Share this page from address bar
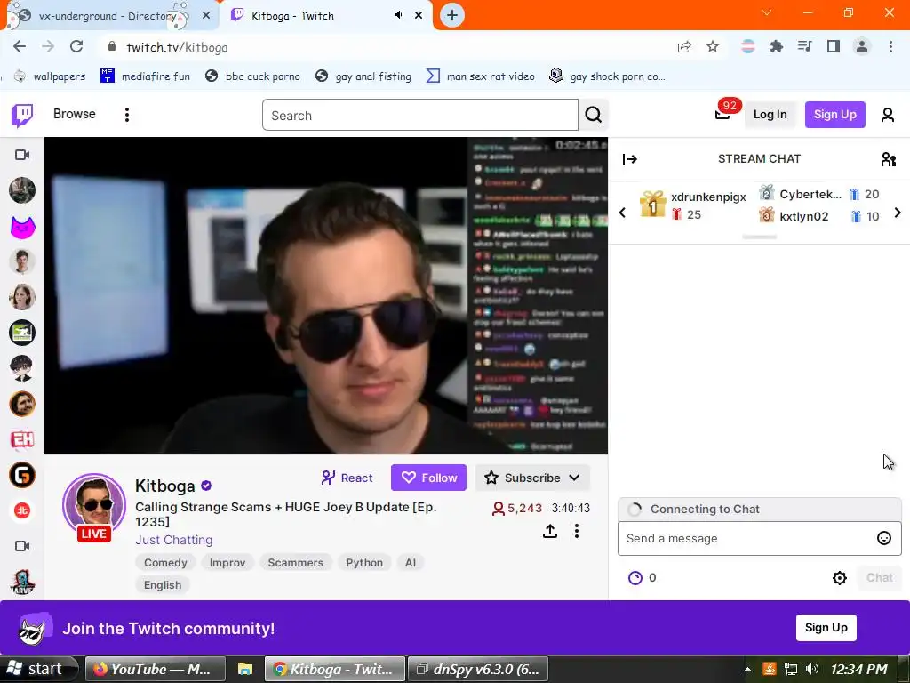910x683 pixels. click(x=684, y=47)
